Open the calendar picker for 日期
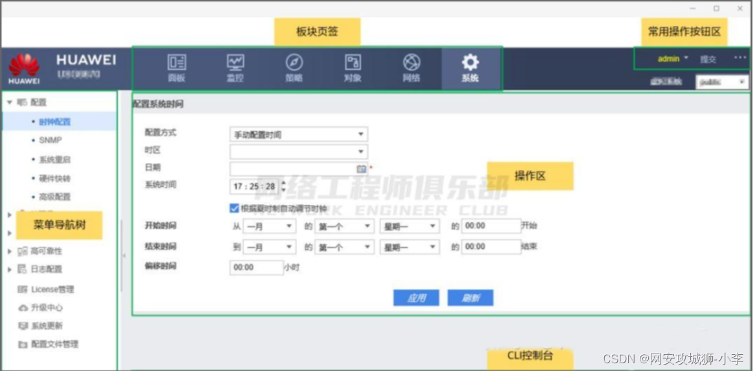The image size is (753, 371). (361, 169)
